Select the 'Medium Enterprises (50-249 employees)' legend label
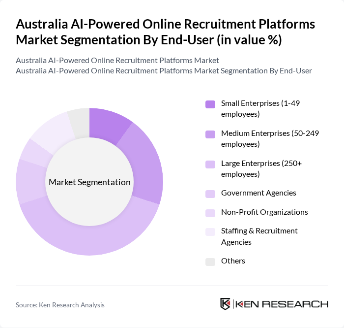 pos(270,139)
